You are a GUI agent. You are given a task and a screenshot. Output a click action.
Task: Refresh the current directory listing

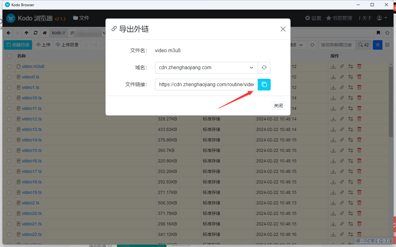[36, 33]
